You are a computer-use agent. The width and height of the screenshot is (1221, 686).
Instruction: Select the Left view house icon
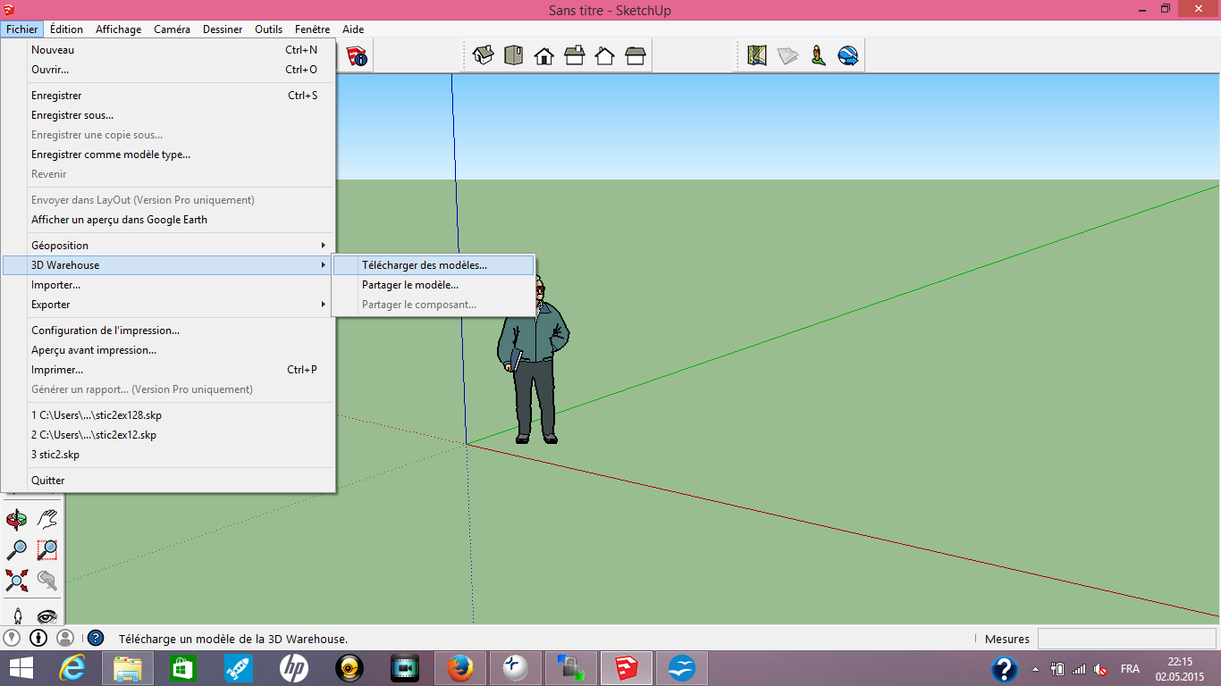[x=635, y=55]
